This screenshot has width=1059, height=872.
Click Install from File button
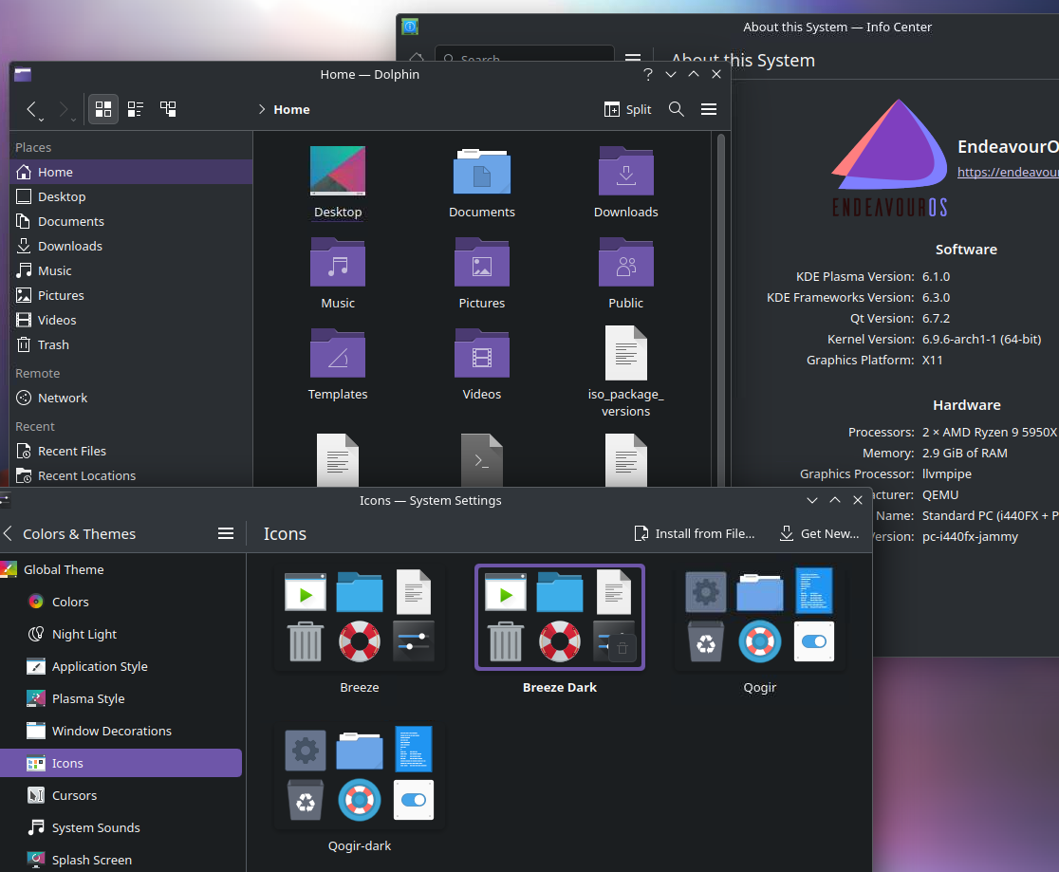[x=695, y=533]
